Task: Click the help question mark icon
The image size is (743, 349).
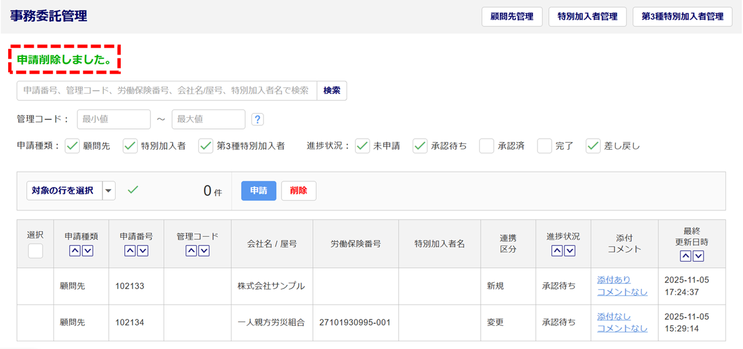Action: click(258, 119)
